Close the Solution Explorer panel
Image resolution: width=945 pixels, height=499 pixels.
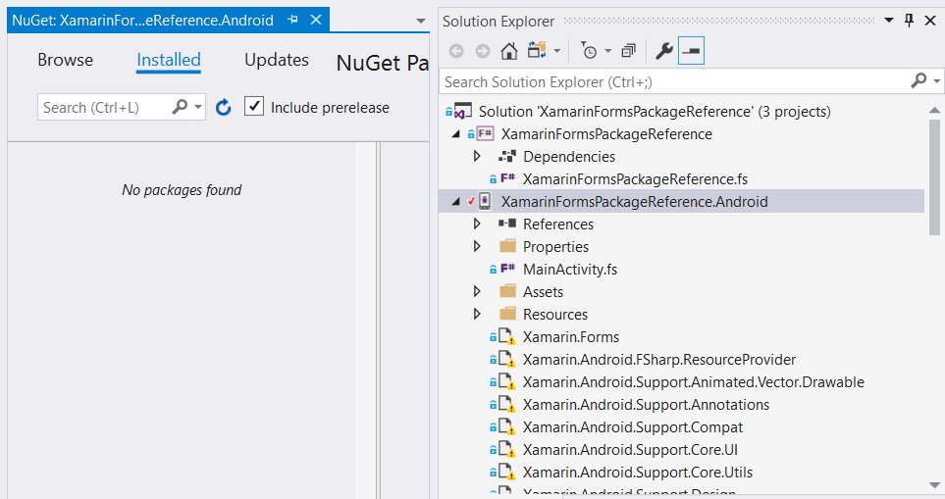point(930,21)
